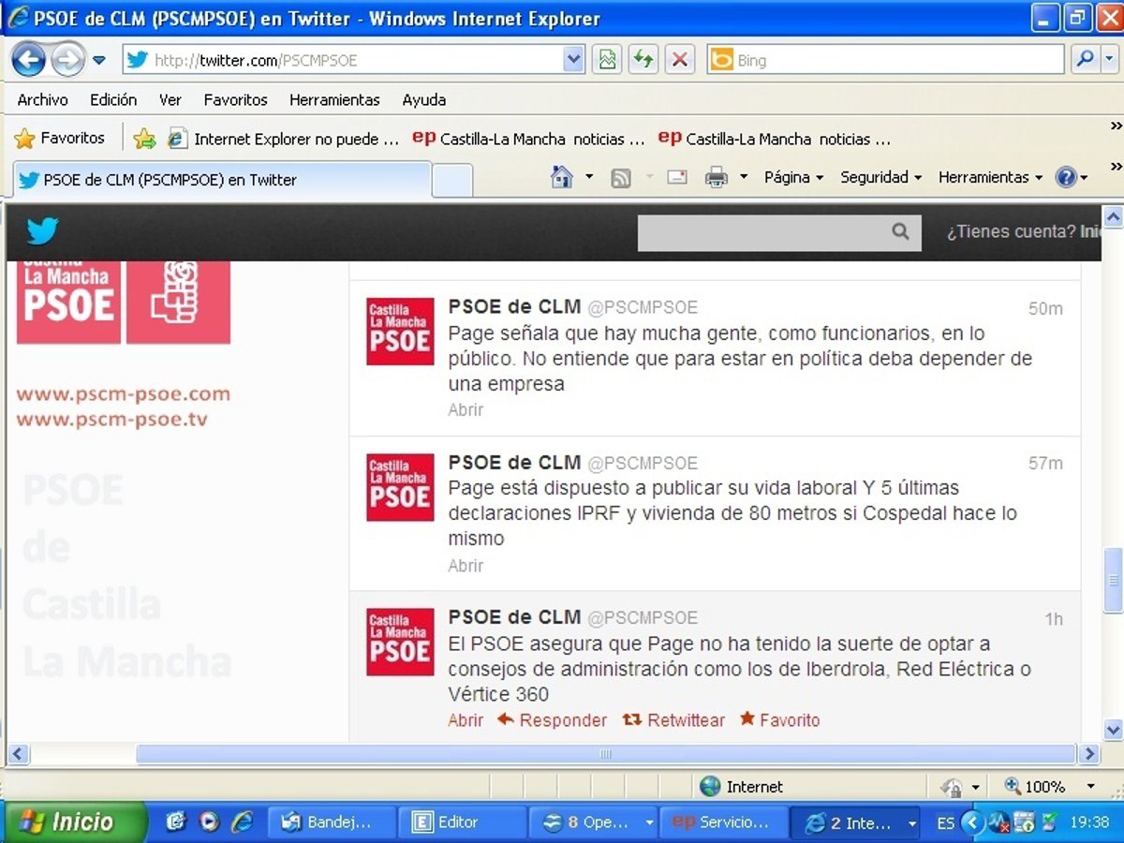Expand the address bar URL dropdown
Image resolution: width=1124 pixels, height=843 pixels.
click(573, 61)
